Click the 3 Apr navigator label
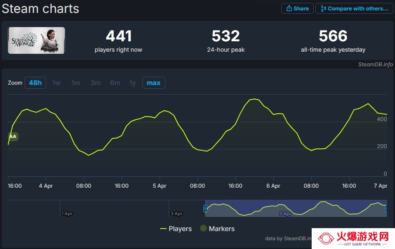The height and width of the screenshot is (249, 395). coord(176,214)
